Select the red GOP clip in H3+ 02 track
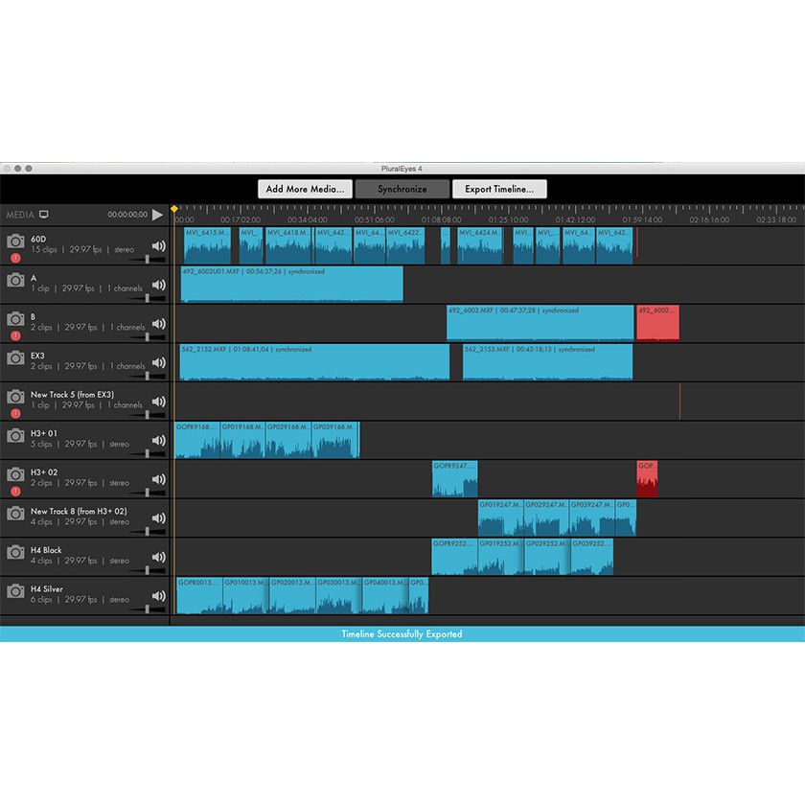The width and height of the screenshot is (805, 805). point(647,478)
